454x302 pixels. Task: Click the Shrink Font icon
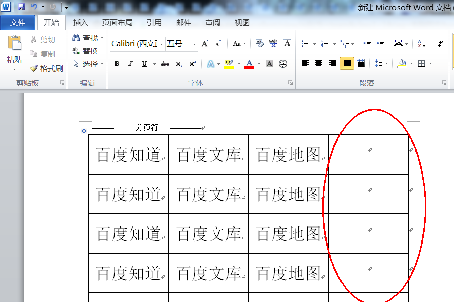218,44
